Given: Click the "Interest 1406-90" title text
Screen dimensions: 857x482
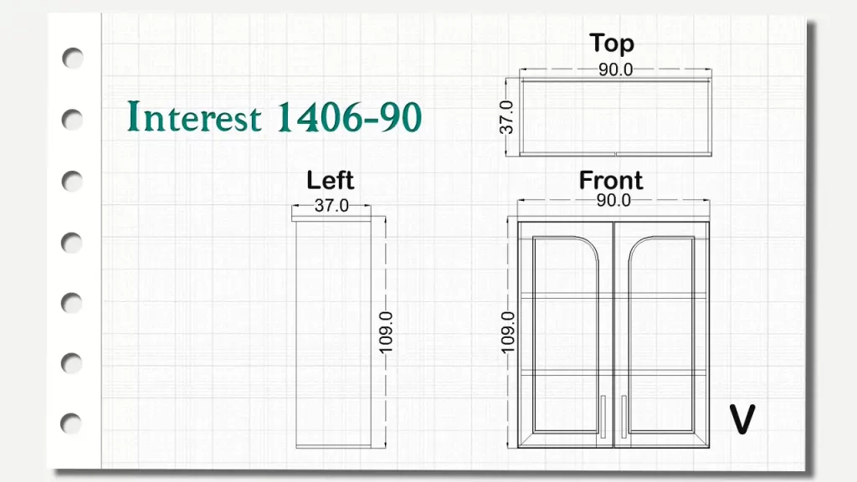Looking at the screenshot, I should pyautogui.click(x=274, y=118).
